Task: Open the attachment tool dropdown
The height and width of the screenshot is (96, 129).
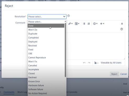Action: 77,24
